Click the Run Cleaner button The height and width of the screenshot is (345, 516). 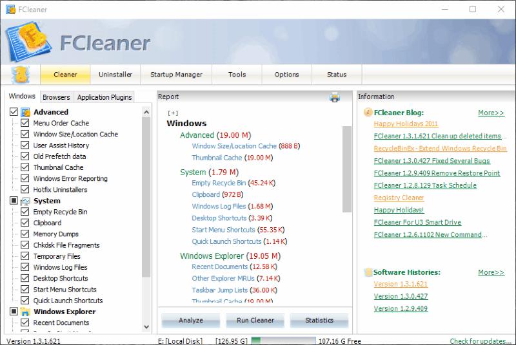255,321
